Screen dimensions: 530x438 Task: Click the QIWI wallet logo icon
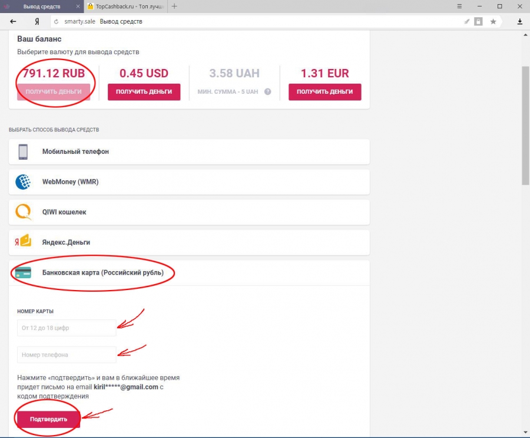point(24,212)
